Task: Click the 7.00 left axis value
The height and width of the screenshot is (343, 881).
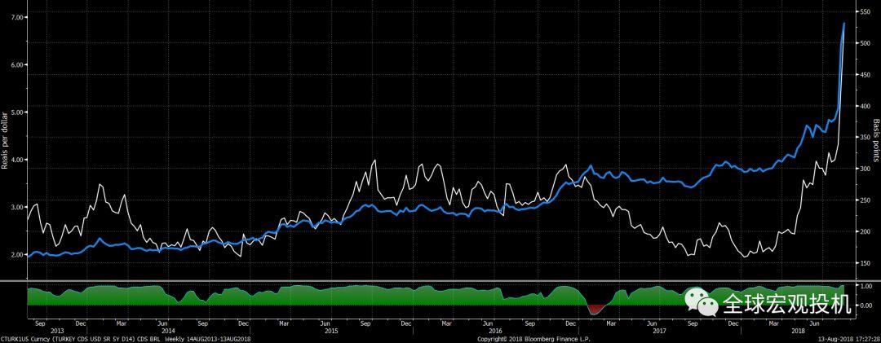Action: 15,17
